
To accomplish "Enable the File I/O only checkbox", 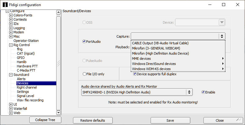I will 85,74.
